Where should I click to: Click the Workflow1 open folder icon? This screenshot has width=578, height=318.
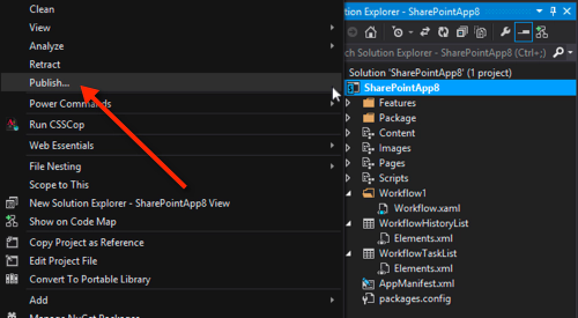[369, 193]
